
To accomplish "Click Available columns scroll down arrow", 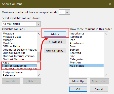I will (39, 75).
